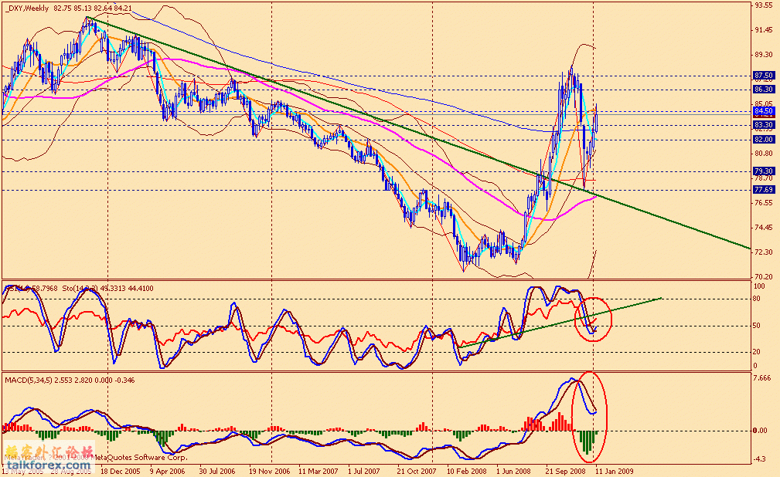Click the 74.45 price axis label

point(764,228)
